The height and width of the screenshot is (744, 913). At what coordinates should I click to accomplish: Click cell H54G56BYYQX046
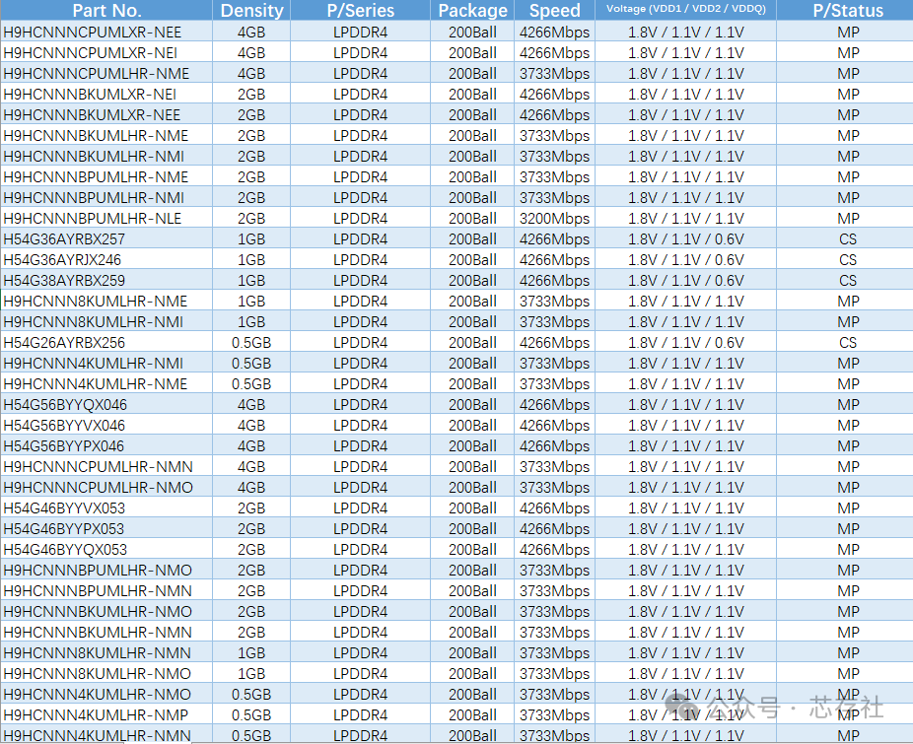106,404
